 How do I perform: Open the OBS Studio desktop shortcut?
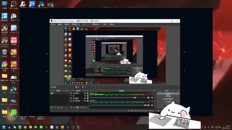coord(14,5)
